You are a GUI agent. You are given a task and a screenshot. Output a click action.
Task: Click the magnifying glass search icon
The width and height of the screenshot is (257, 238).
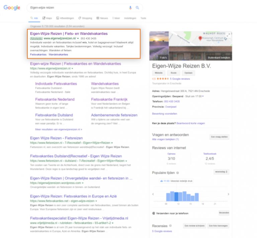pyautogui.click(x=137, y=8)
